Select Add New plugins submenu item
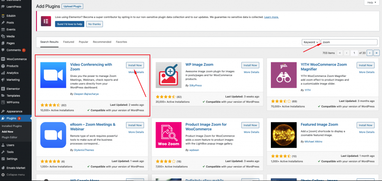Viewport: 382px width, 181px height. [7, 131]
